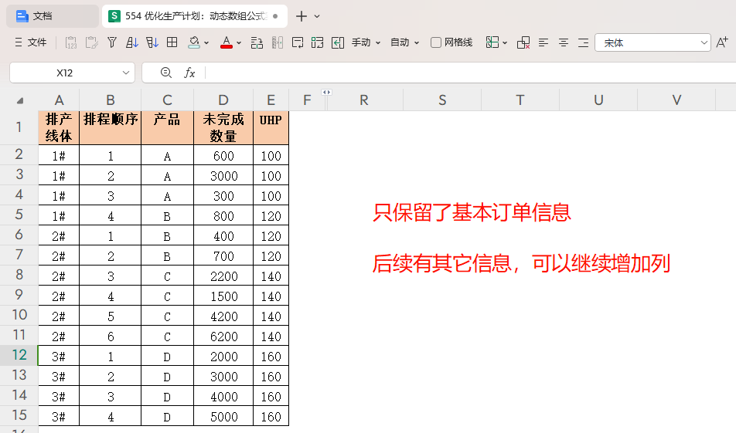This screenshot has width=736, height=433.
Task: Click the remove duplicates icon
Action: click(523, 42)
